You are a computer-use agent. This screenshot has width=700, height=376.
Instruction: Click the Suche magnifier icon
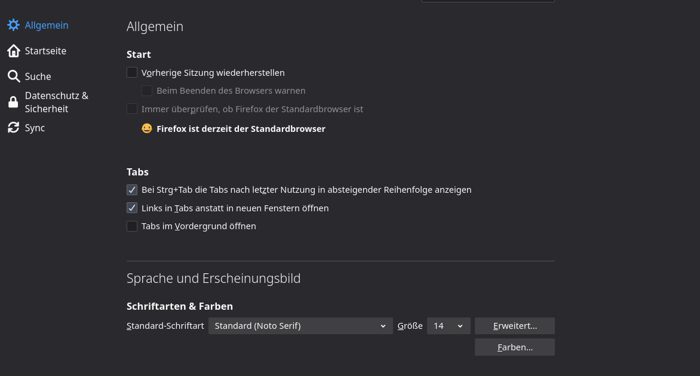[13, 76]
